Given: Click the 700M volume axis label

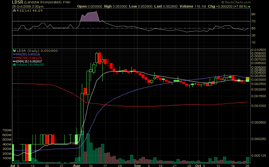Looking at the screenshot, I should [7, 130].
